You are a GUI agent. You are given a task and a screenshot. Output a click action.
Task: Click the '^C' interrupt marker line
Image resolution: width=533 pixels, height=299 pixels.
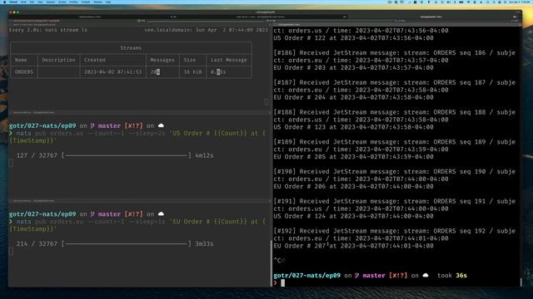279,260
